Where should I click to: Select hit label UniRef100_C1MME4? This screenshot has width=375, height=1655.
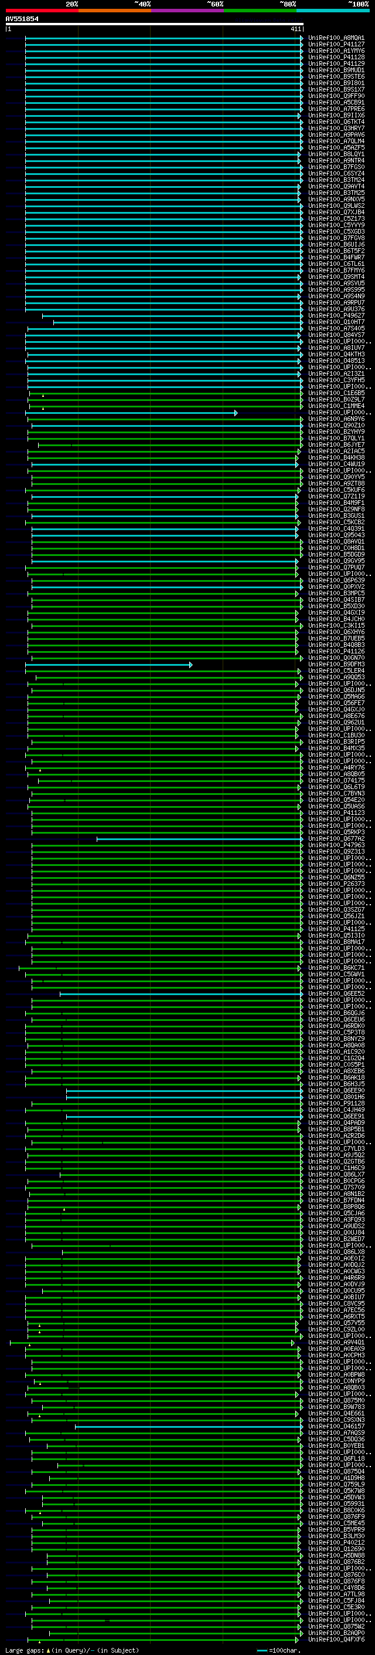click(336, 406)
